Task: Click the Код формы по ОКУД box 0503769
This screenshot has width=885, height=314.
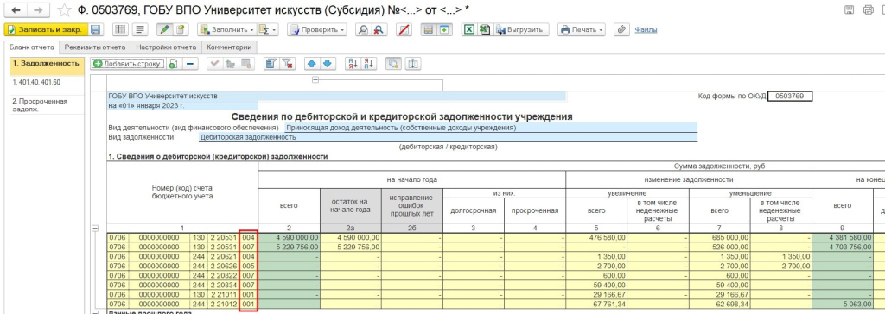Action: (x=790, y=97)
